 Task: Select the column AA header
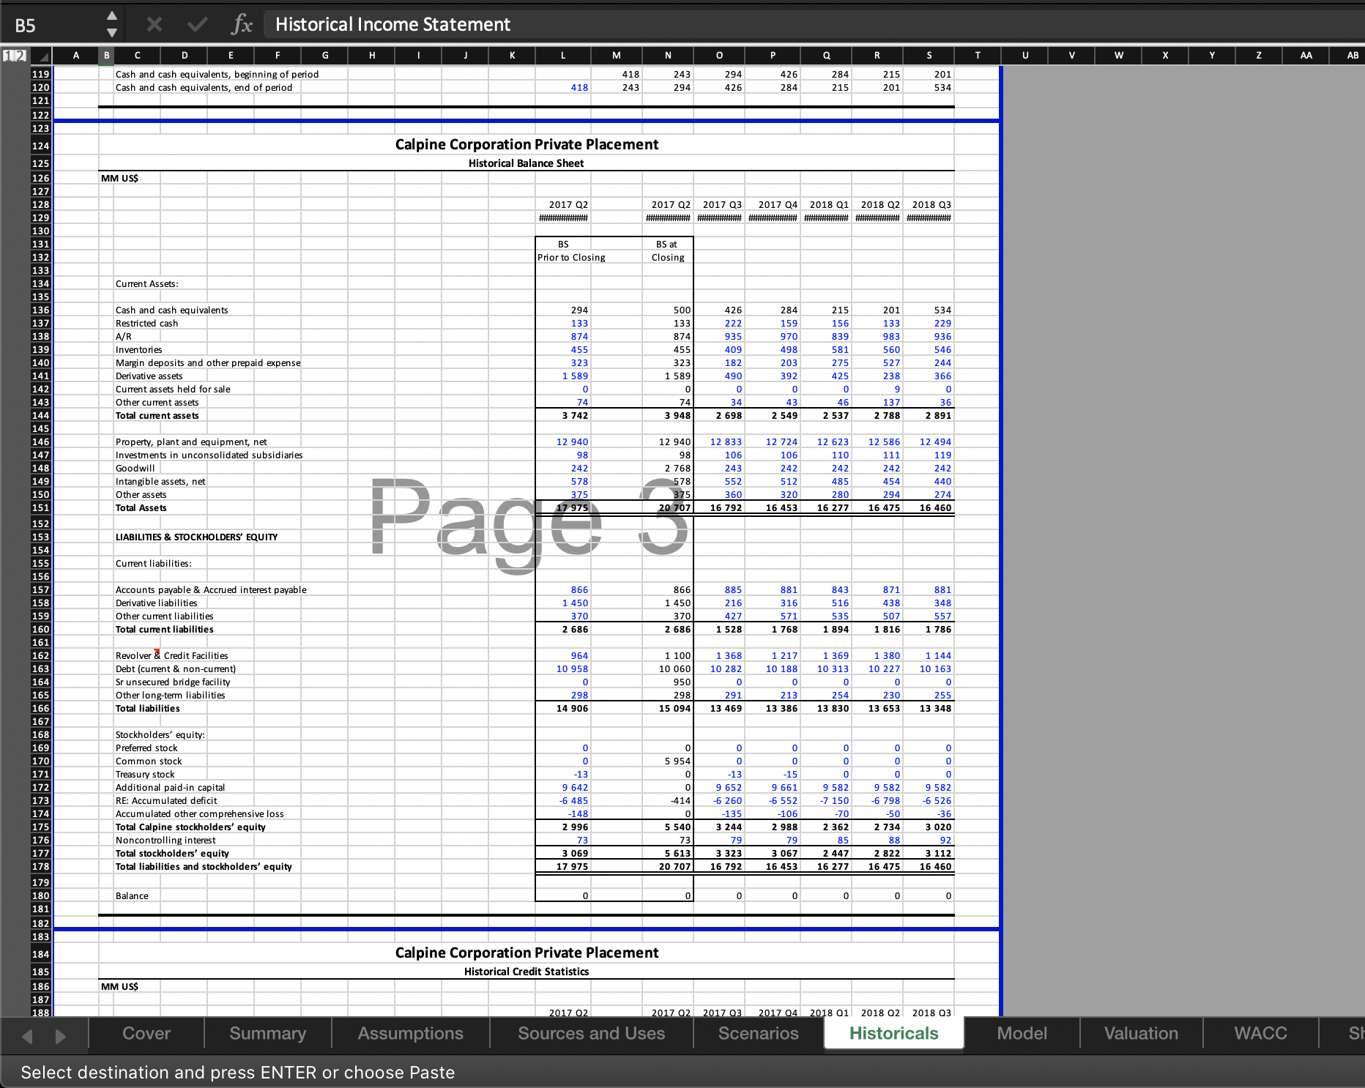(1306, 56)
